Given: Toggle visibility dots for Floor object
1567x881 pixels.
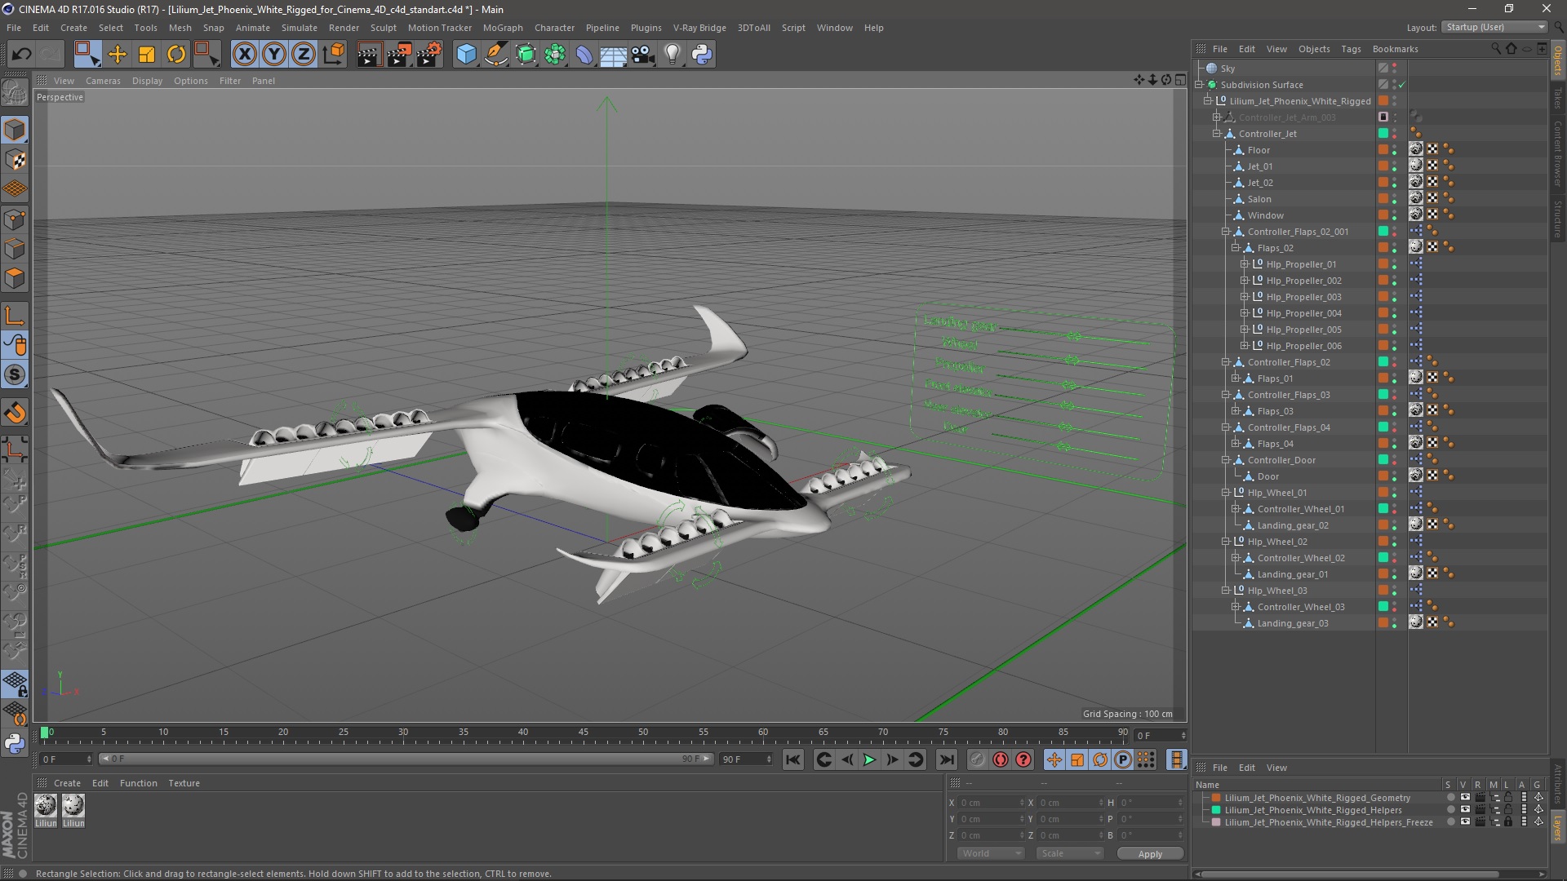Looking at the screenshot, I should pos(1395,150).
